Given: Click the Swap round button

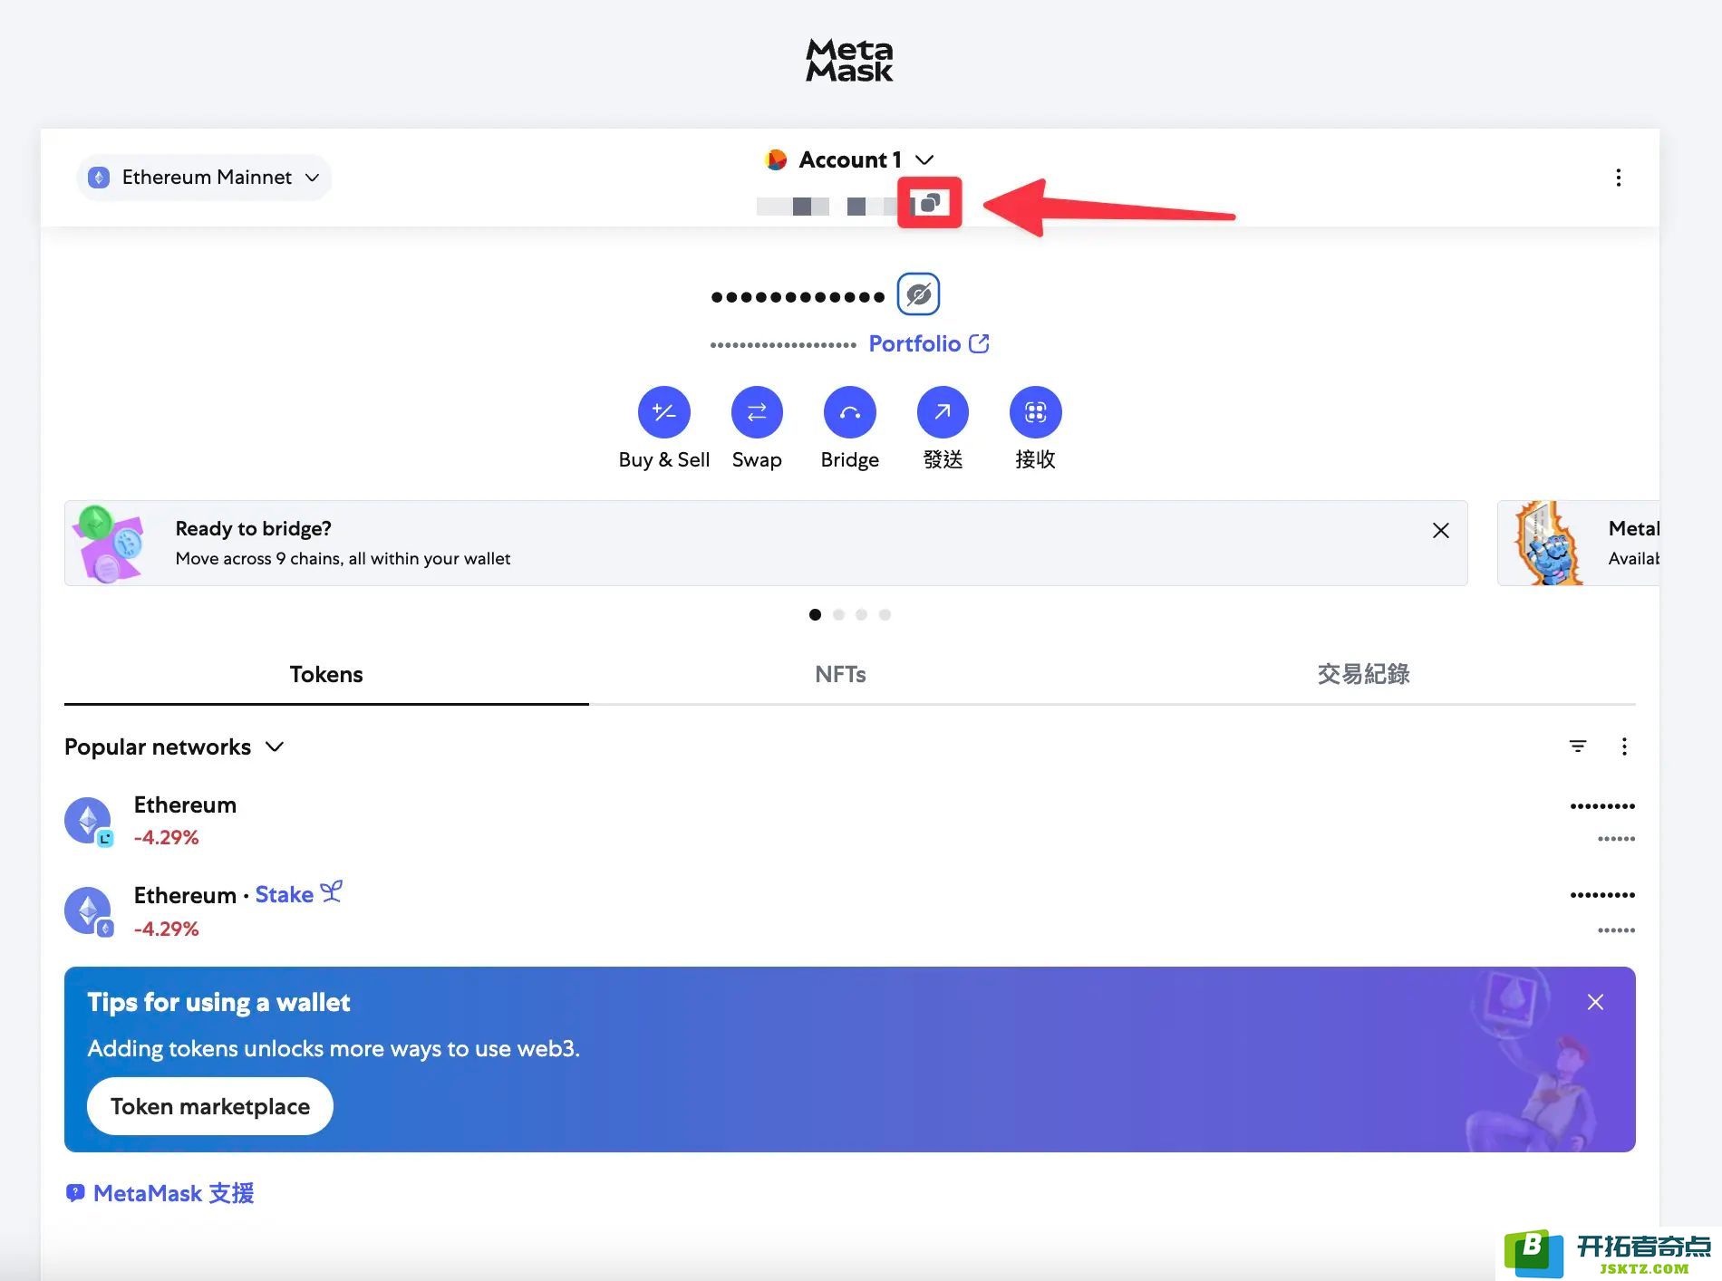Looking at the screenshot, I should coord(757,412).
